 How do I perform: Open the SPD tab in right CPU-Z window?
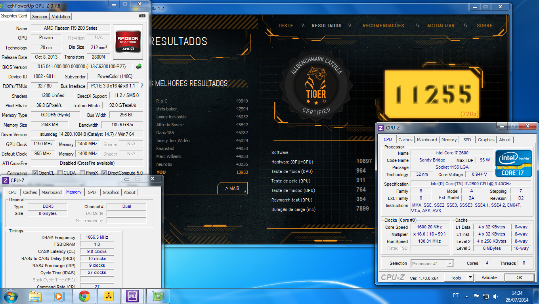[467, 140]
